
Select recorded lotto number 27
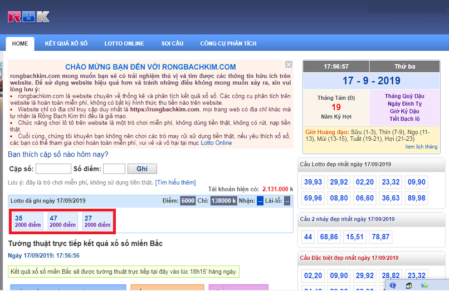pyautogui.click(x=97, y=221)
